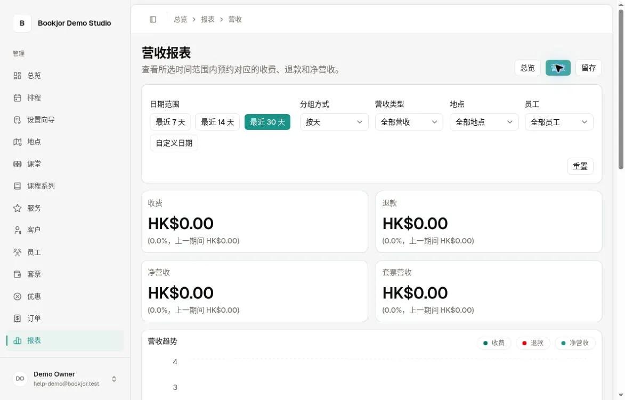Open the 订单 menu item
The width and height of the screenshot is (625, 400).
tap(65, 319)
